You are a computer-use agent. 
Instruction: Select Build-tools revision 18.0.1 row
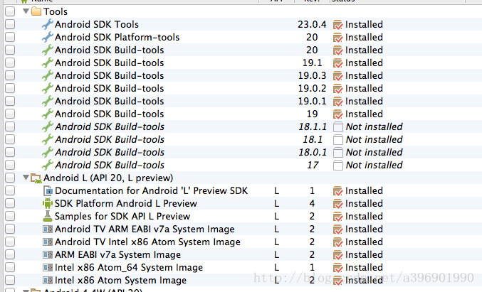pos(243,152)
